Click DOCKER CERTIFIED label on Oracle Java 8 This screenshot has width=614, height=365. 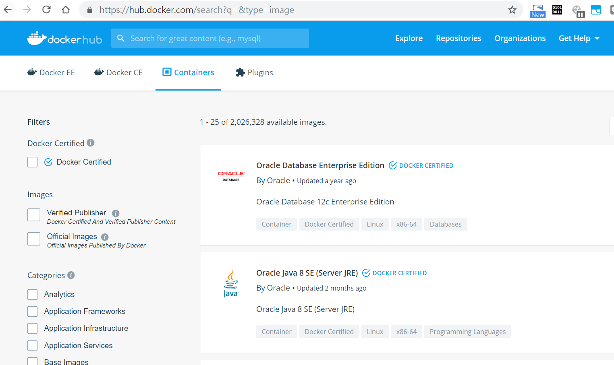tap(400, 273)
